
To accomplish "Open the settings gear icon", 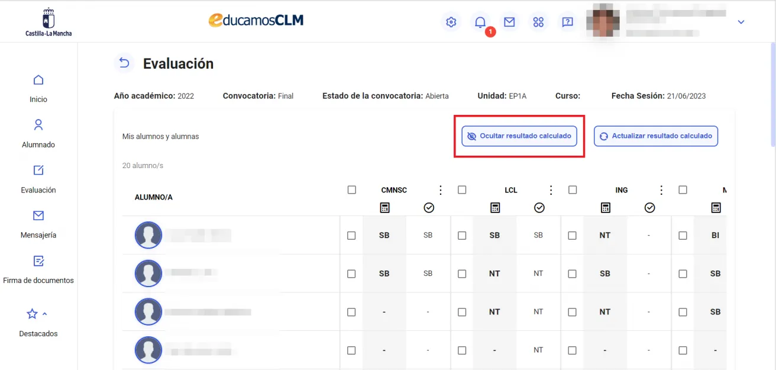I will [x=451, y=22].
